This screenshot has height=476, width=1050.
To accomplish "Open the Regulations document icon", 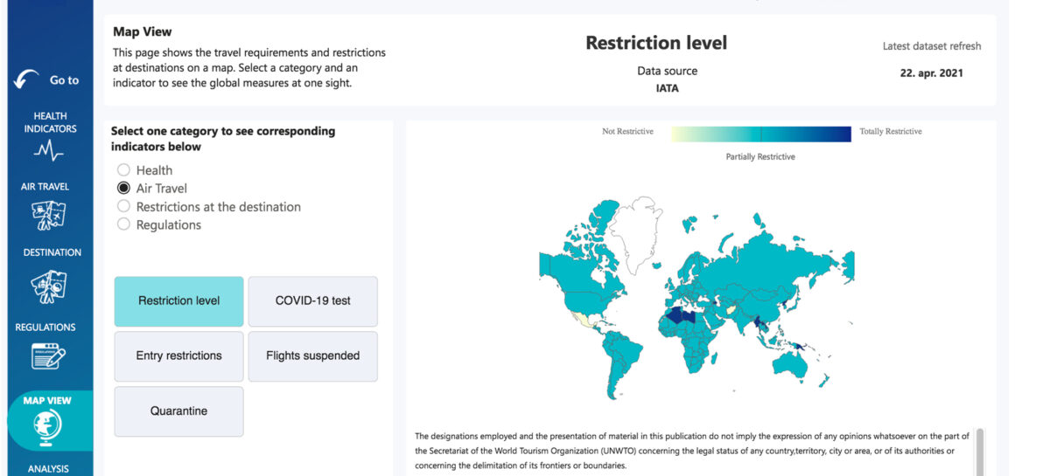I will click(x=48, y=355).
